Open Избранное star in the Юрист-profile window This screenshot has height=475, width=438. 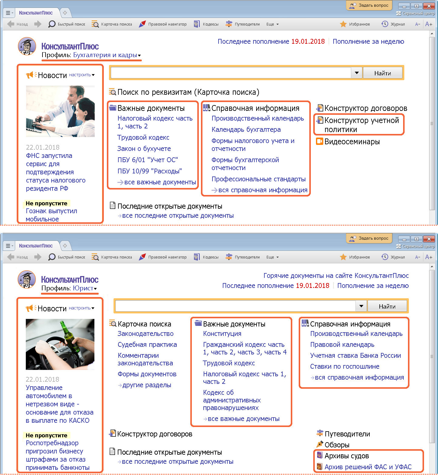[x=355, y=257]
